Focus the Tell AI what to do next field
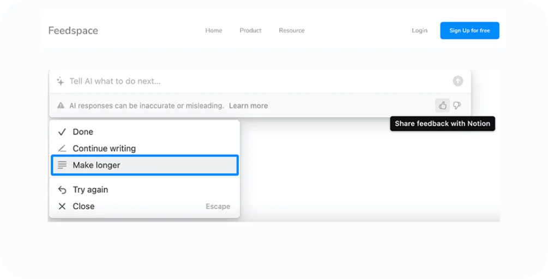The width and height of the screenshot is (548, 279). 260,81
